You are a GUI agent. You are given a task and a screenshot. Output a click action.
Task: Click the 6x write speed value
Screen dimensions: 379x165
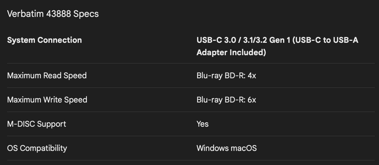click(252, 100)
